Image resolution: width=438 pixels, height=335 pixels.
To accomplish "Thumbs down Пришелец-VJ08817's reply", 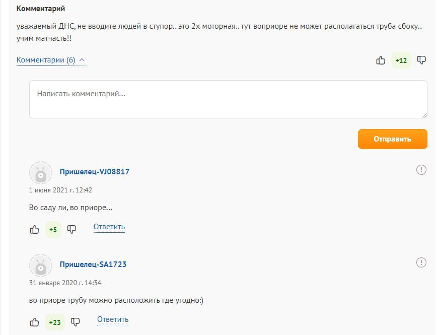I will tap(72, 230).
